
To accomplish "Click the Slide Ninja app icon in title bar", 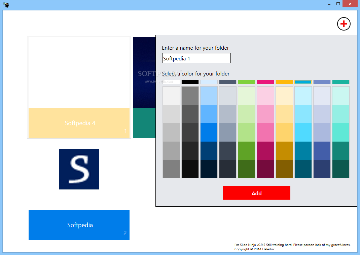I will point(6,5).
